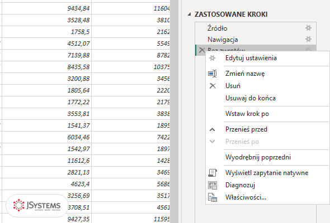Viewport: 330px width, 223px height.
Task: Select cell with value 9434,84
Action: point(47,8)
